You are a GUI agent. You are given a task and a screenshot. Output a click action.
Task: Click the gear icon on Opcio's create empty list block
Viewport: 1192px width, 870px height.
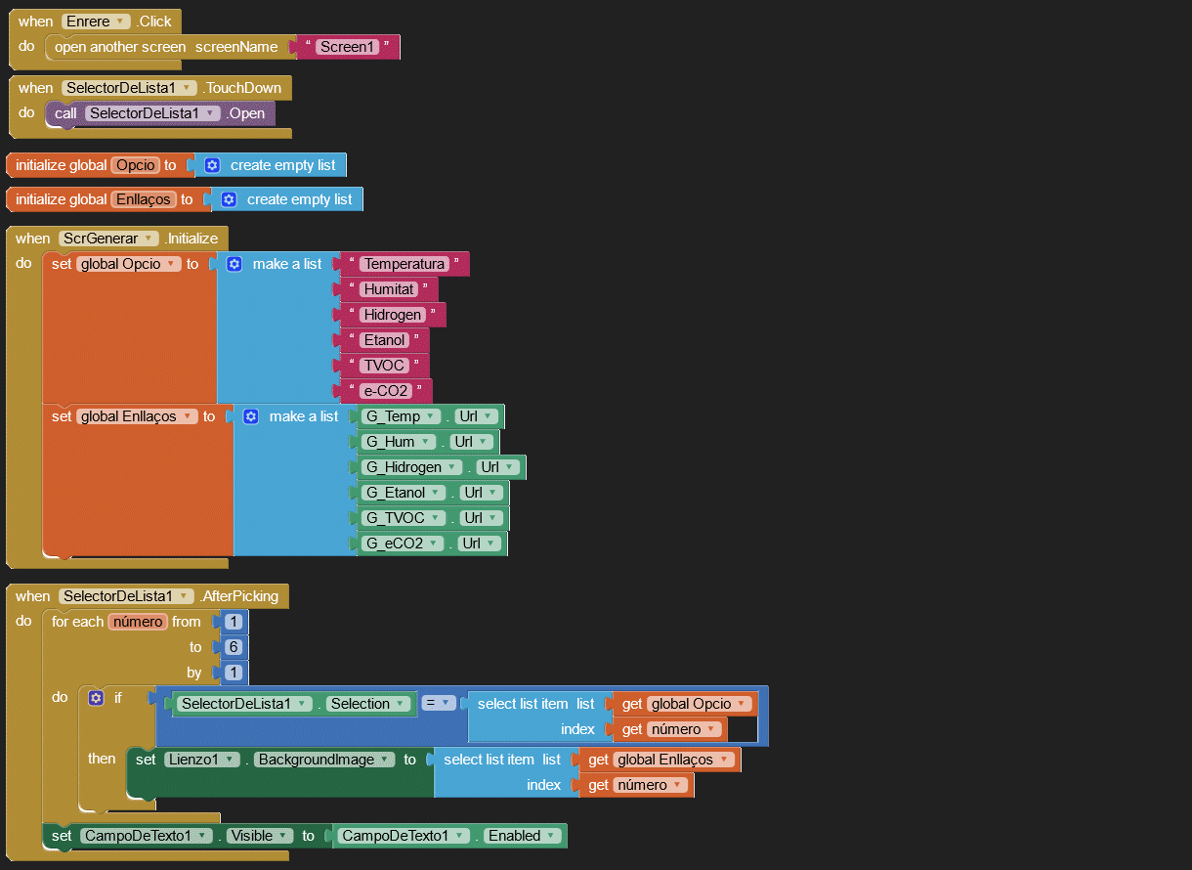[212, 165]
